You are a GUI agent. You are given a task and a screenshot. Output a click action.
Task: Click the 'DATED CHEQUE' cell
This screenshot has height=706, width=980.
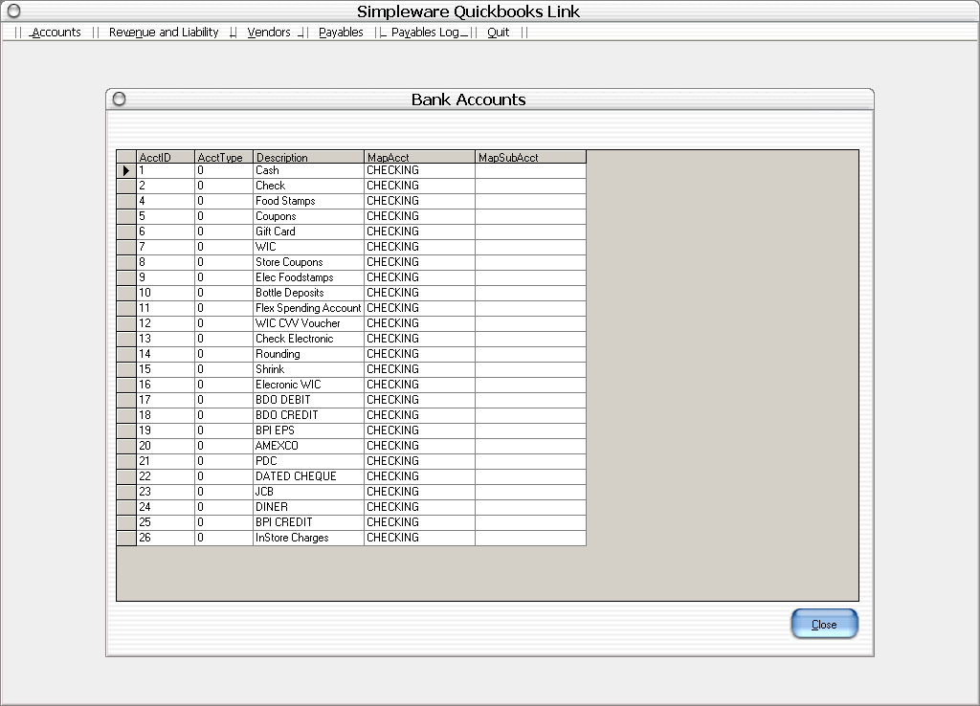pyautogui.click(x=309, y=476)
